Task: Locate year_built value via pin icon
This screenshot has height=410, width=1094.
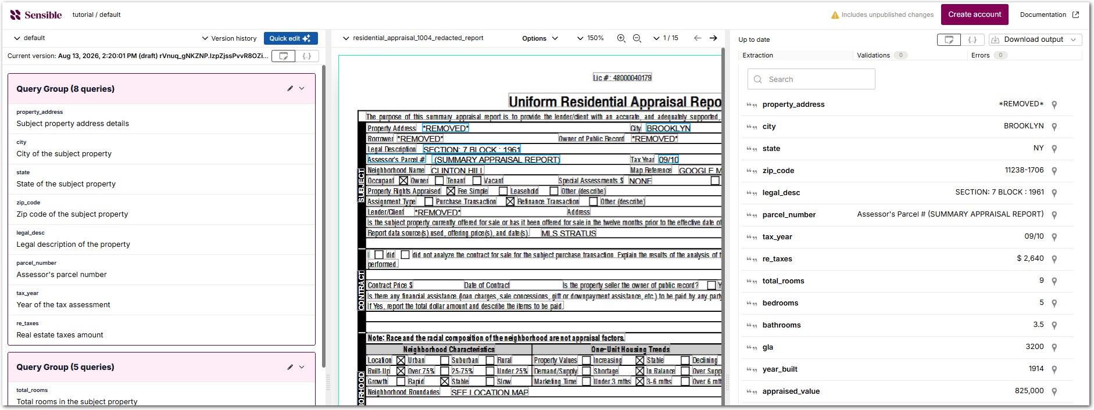Action: [x=1054, y=369]
